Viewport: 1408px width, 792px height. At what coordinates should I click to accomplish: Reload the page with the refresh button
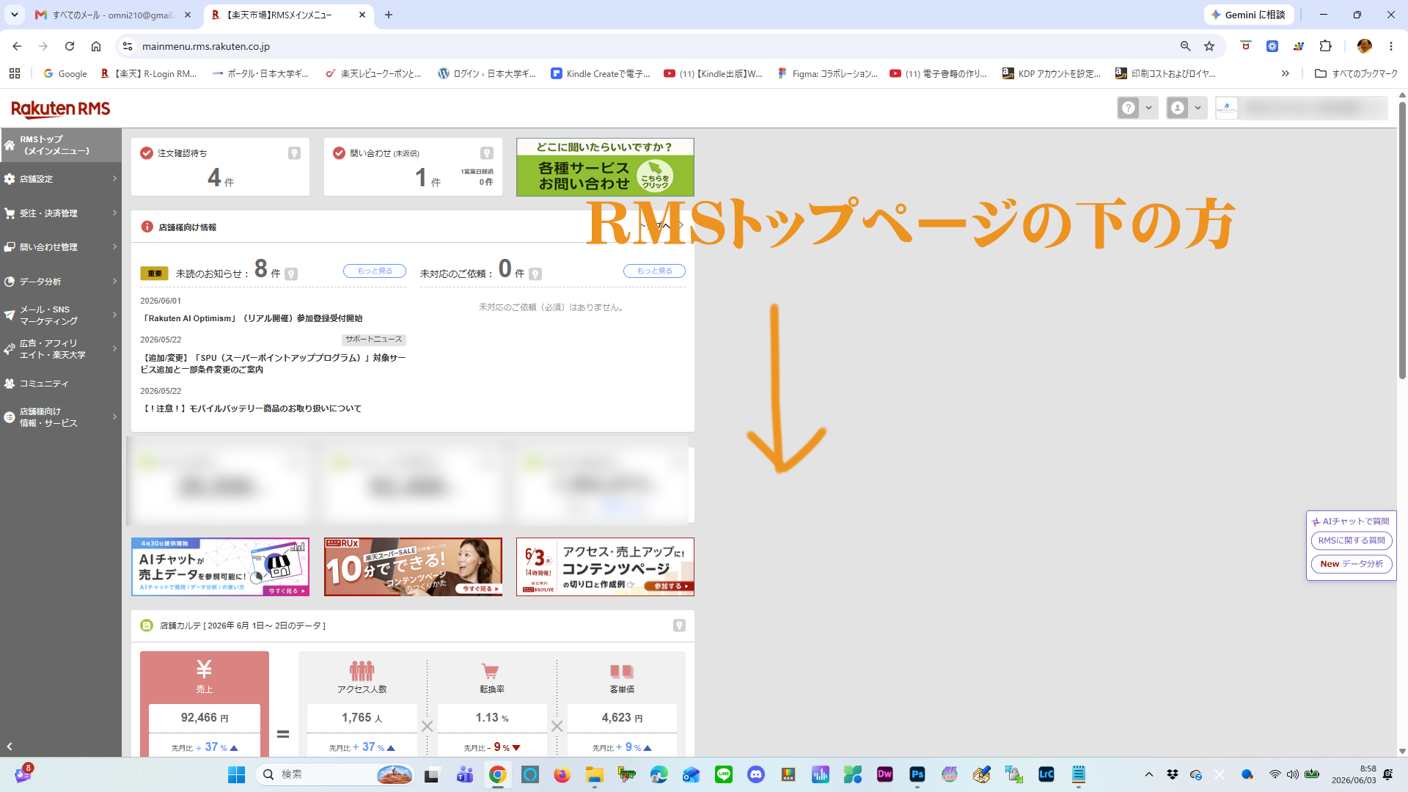coord(70,46)
